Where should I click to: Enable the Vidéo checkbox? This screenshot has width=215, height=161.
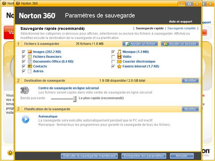113,57
